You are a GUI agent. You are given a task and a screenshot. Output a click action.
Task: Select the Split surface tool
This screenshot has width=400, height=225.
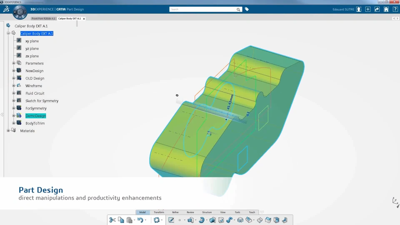260,220
